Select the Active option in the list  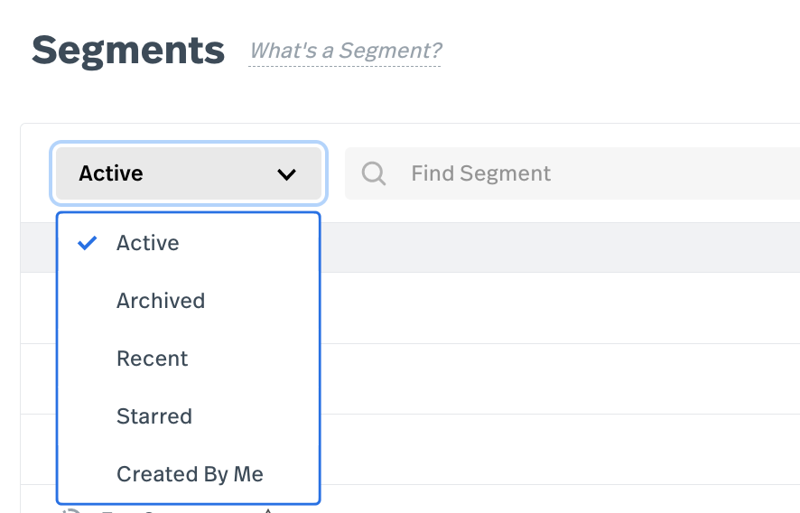148,243
